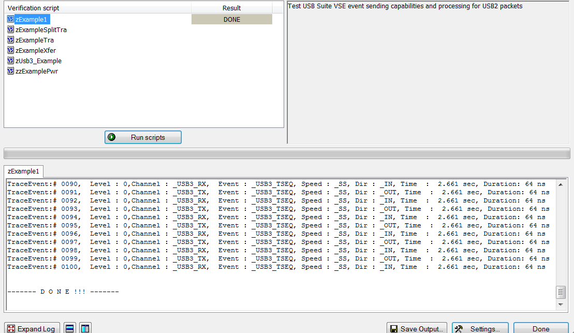
Task: Click the zExampleTra script icon
Action: click(11, 40)
